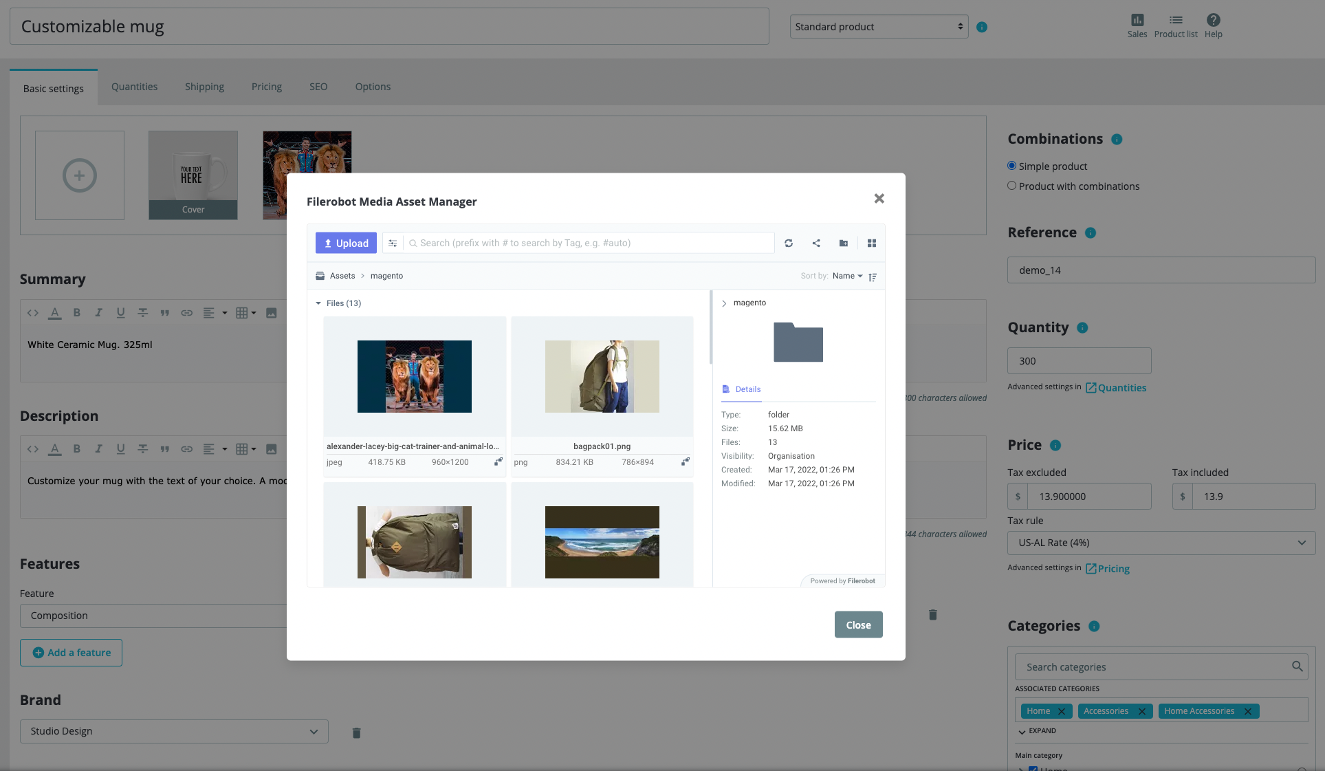1325x771 pixels.
Task: Open the Sales icon in header
Action: [x=1137, y=26]
